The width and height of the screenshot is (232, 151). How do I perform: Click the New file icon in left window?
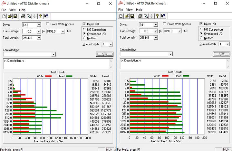click(x=4, y=16)
